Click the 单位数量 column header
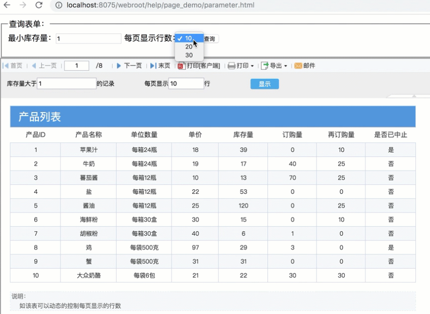Image resolution: width=430 pixels, height=314 pixels. tap(144, 135)
